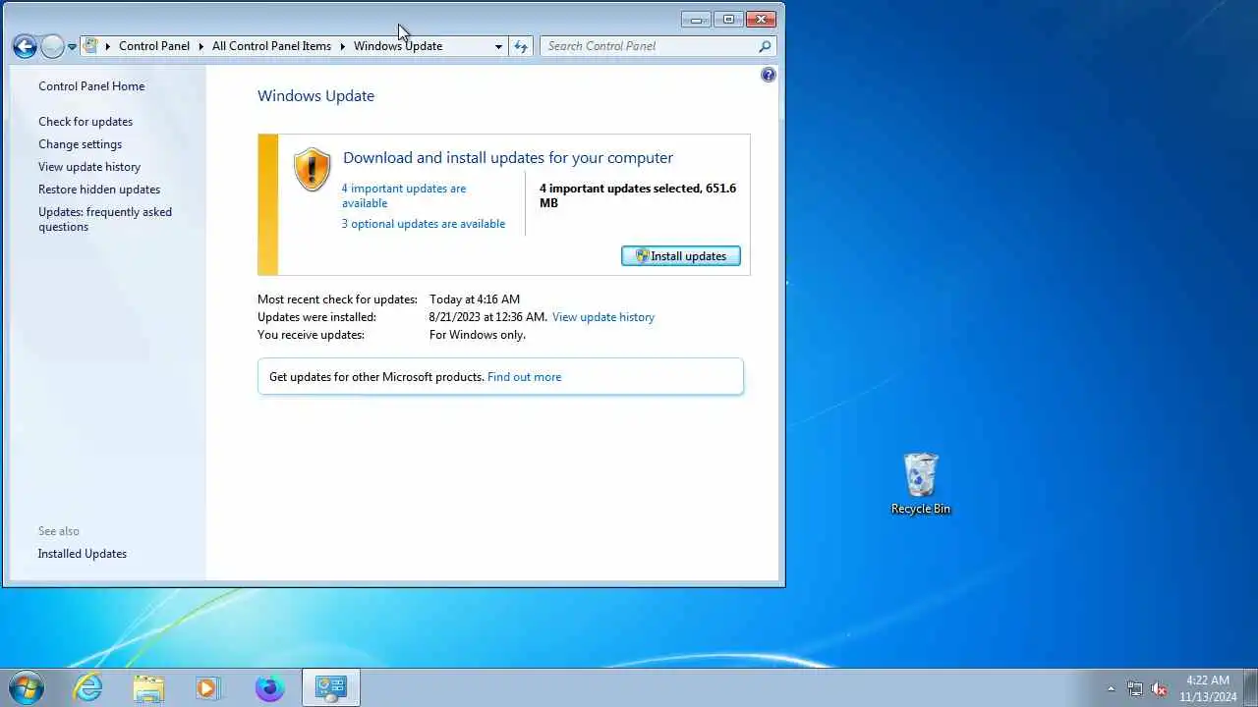Screen dimensions: 1258x707
Task: Click '4 important updates selected, 651.6 MB' text
Action: [x=638, y=195]
